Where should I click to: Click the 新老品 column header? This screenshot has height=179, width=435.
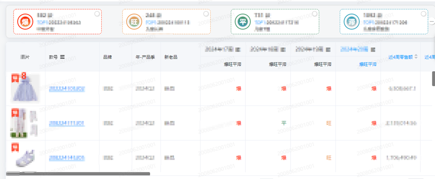(x=171, y=57)
